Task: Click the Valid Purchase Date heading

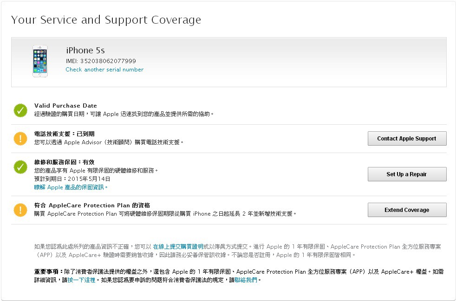Action: point(65,106)
